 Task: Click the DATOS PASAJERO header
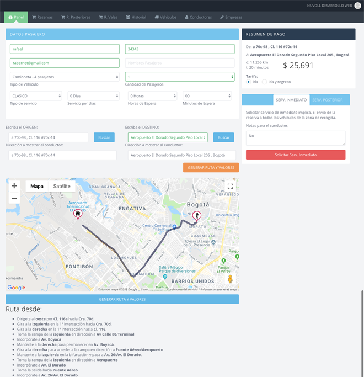click(x=122, y=34)
